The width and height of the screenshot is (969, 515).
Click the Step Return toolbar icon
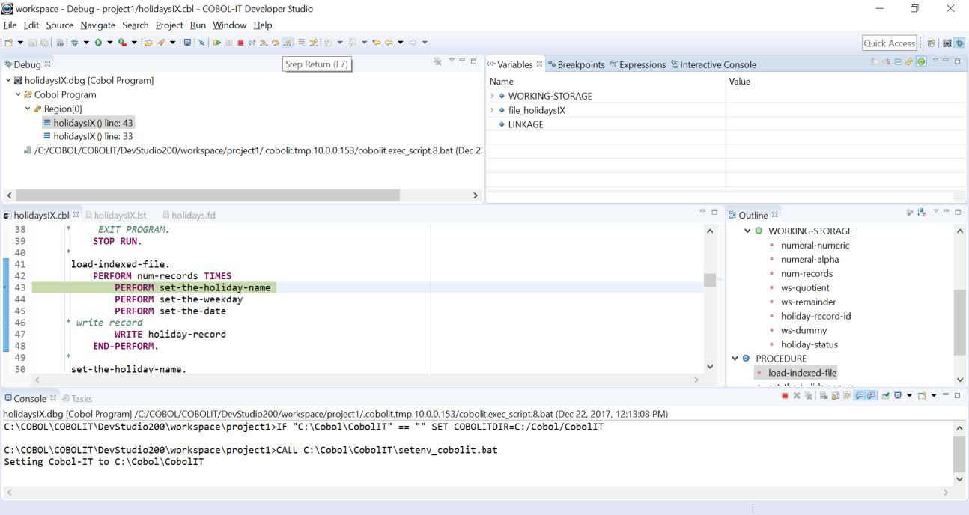click(288, 43)
